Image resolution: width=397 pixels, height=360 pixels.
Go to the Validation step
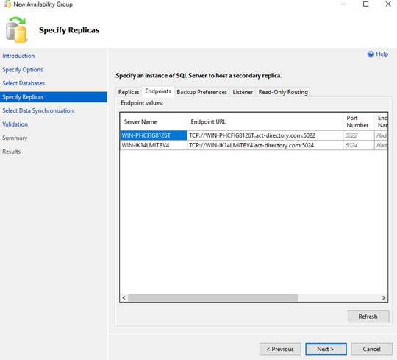click(15, 124)
